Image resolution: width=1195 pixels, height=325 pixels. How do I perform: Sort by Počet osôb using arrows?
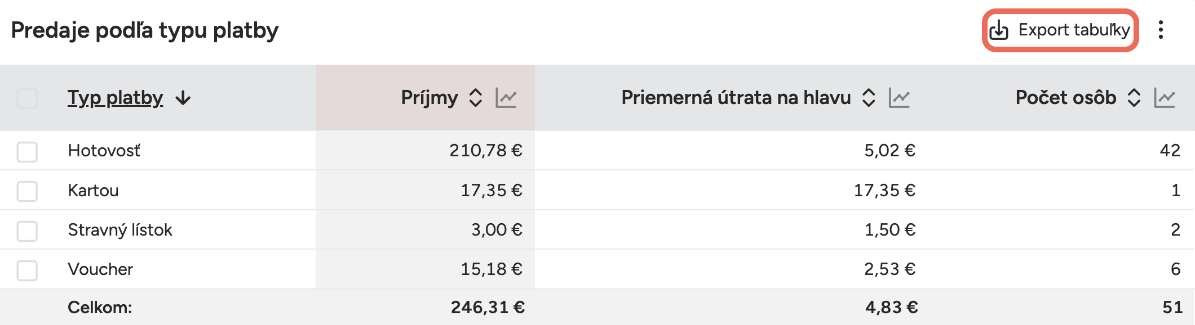tap(1134, 98)
